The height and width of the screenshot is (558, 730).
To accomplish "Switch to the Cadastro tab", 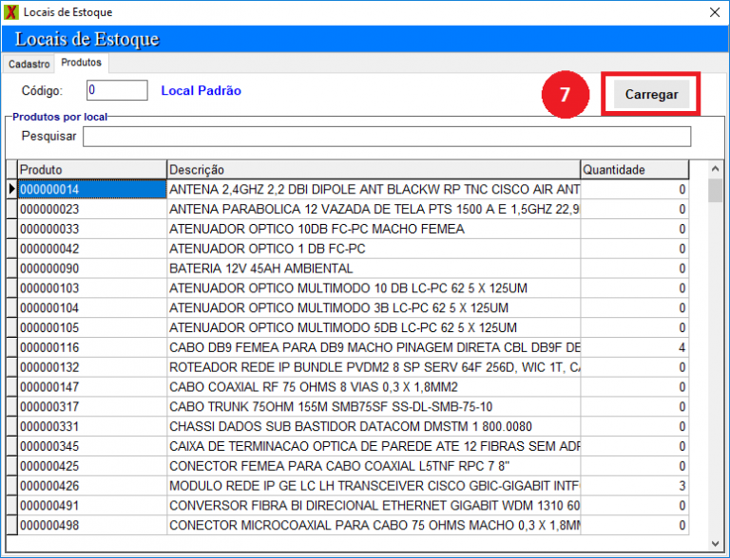I will [29, 64].
